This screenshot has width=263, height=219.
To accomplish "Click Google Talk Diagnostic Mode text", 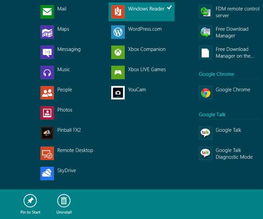I will pos(234,154).
